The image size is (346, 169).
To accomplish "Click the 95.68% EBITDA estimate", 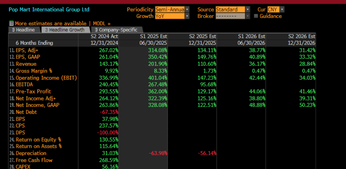I will click(208, 84).
